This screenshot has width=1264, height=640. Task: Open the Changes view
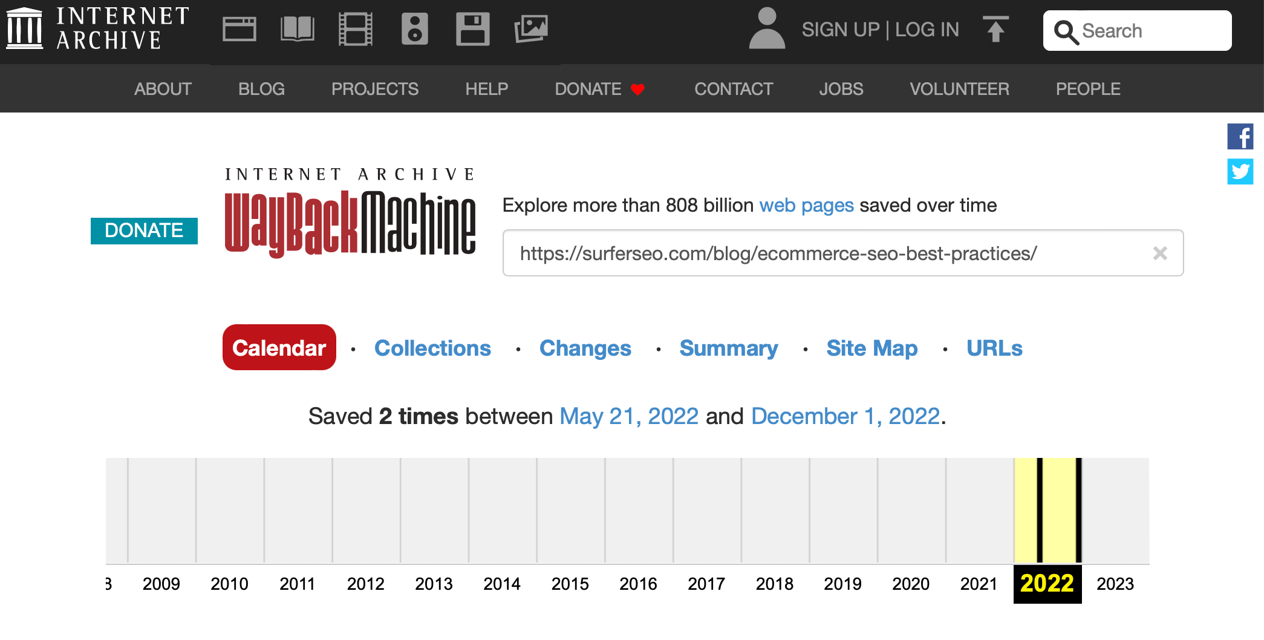click(x=585, y=348)
